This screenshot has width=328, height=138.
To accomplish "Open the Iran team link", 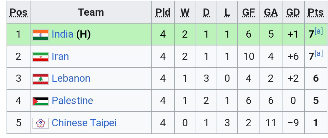I will 60,57.
